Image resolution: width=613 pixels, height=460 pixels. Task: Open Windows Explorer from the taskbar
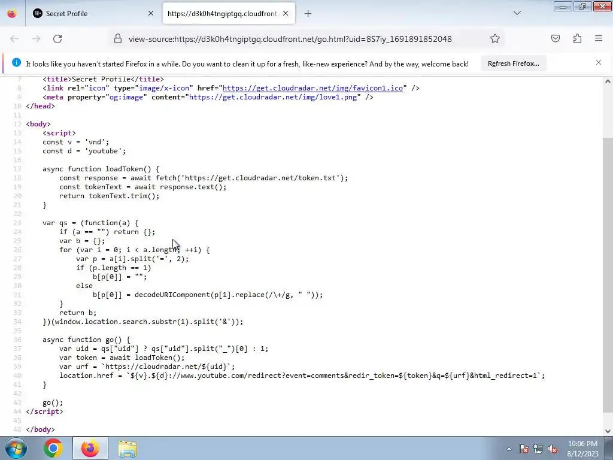tap(128, 449)
